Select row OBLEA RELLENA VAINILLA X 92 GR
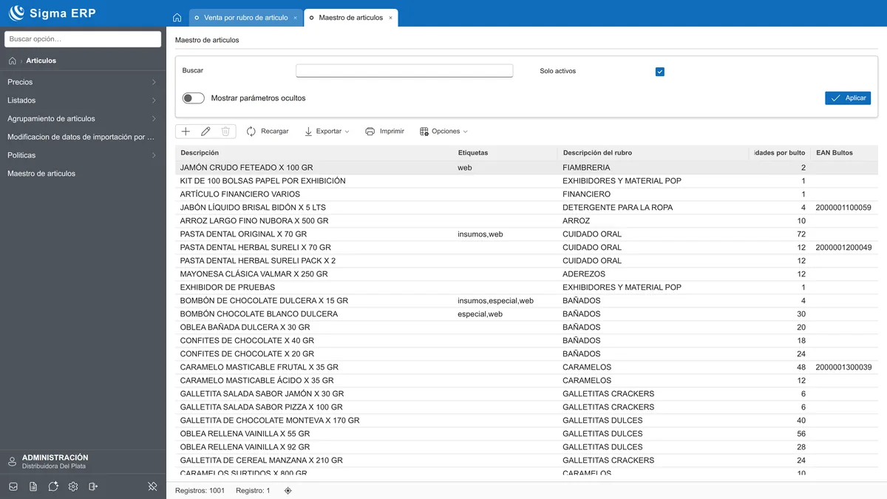The width and height of the screenshot is (887, 499). (x=526, y=447)
